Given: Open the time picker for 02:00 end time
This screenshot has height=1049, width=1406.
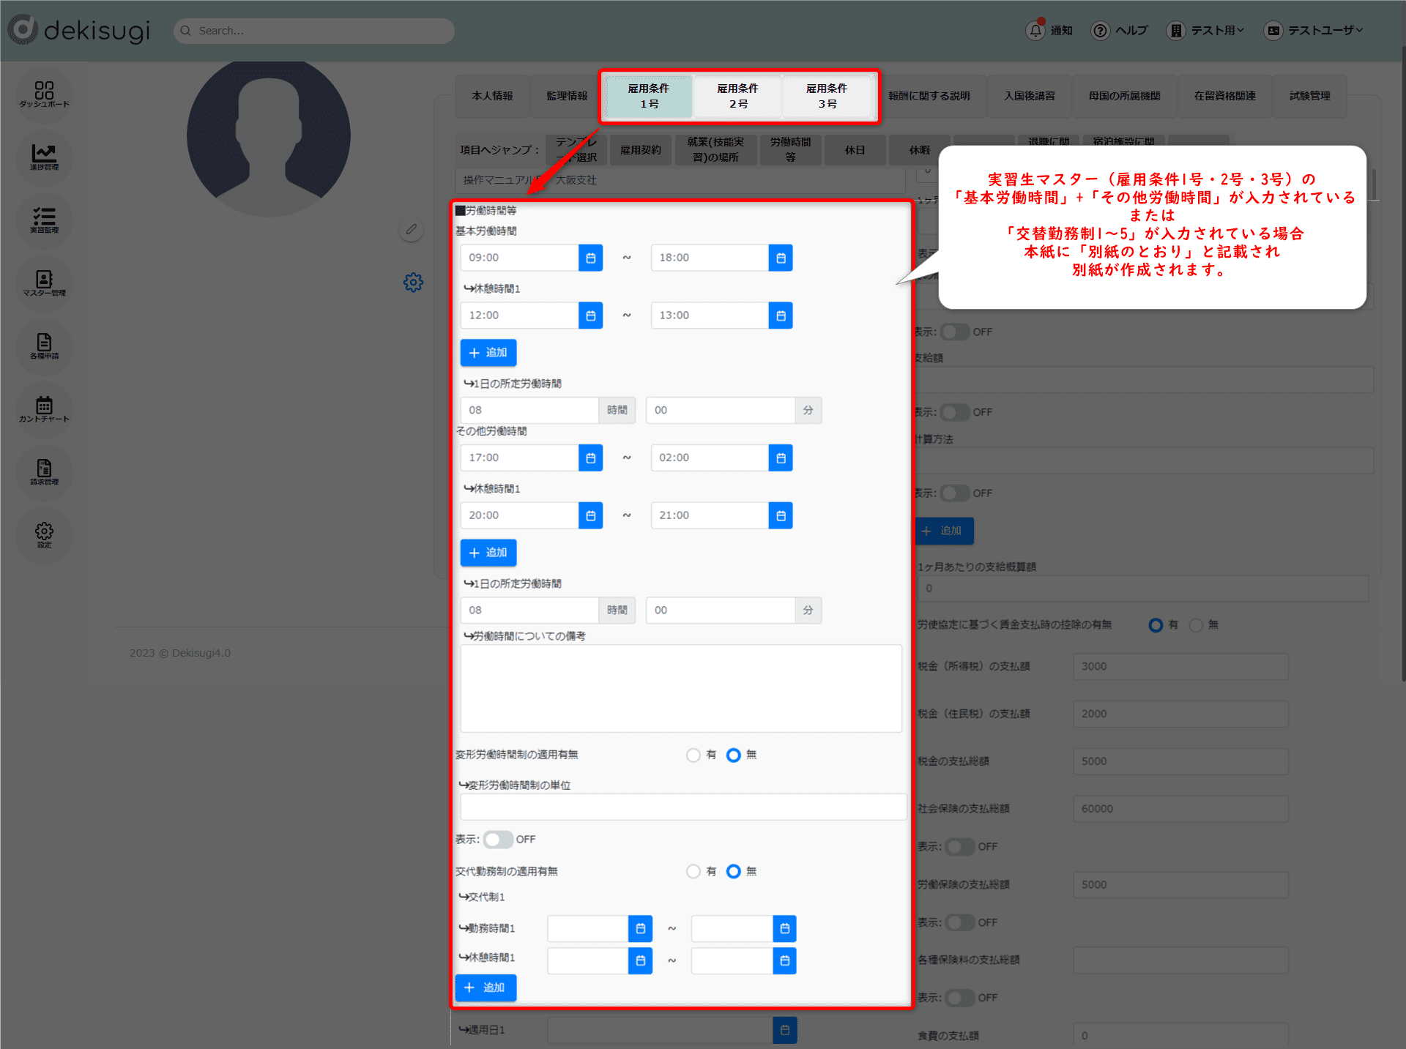Looking at the screenshot, I should point(781,458).
